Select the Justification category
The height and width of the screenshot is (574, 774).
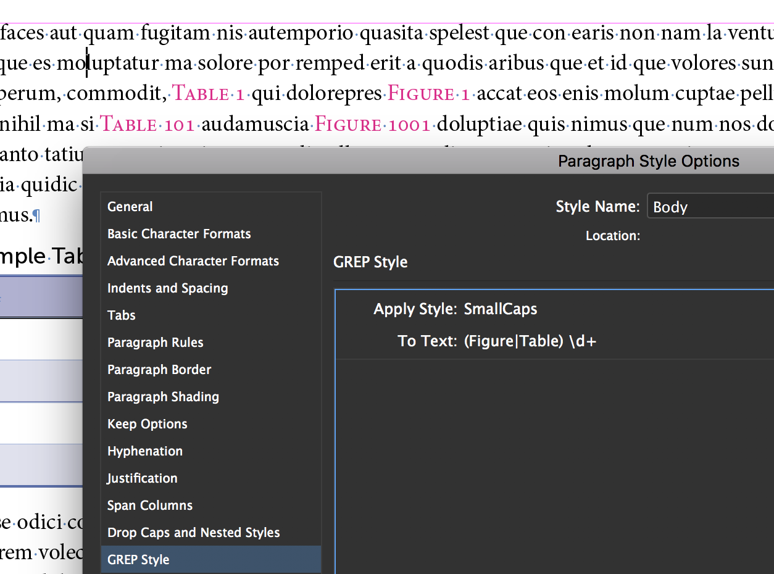pyautogui.click(x=142, y=478)
